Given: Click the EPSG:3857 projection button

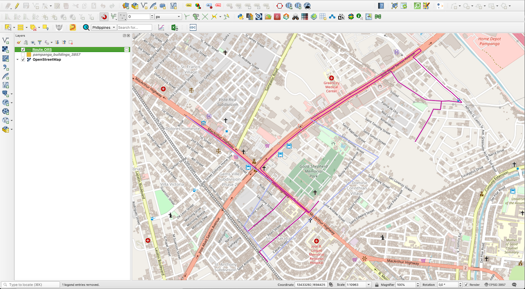Looking at the screenshot, I should point(495,285).
